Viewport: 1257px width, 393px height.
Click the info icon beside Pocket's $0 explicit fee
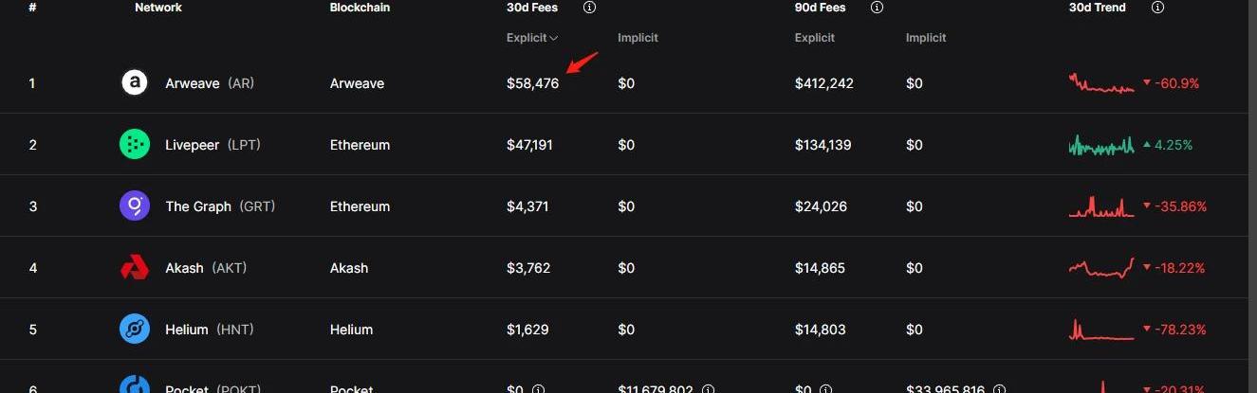click(x=538, y=389)
